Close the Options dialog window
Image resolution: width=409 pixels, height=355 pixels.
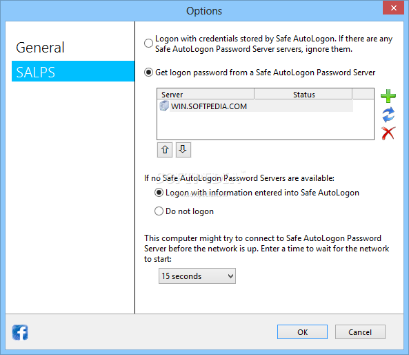393,8
